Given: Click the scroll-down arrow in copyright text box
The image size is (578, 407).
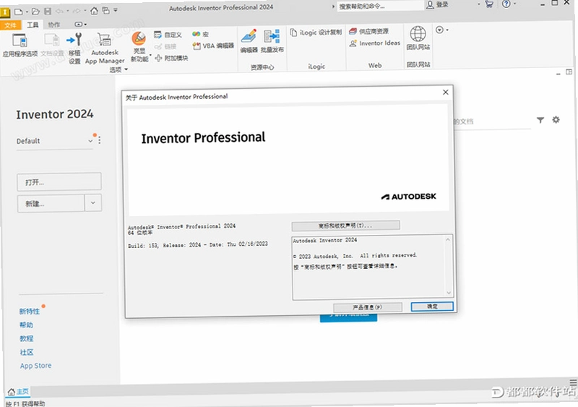Looking at the screenshot, I should pyautogui.click(x=449, y=293).
